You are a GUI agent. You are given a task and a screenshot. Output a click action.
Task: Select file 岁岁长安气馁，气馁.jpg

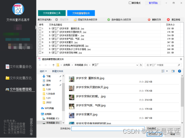coord(124,107)
